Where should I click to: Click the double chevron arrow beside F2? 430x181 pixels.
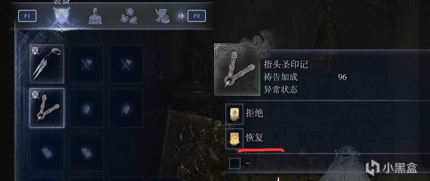click(x=181, y=16)
